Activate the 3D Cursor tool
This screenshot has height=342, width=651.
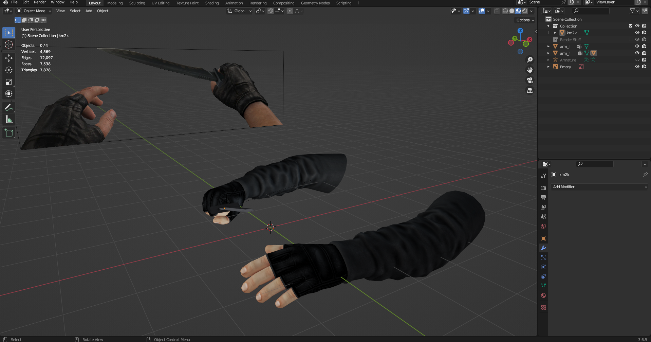click(9, 45)
